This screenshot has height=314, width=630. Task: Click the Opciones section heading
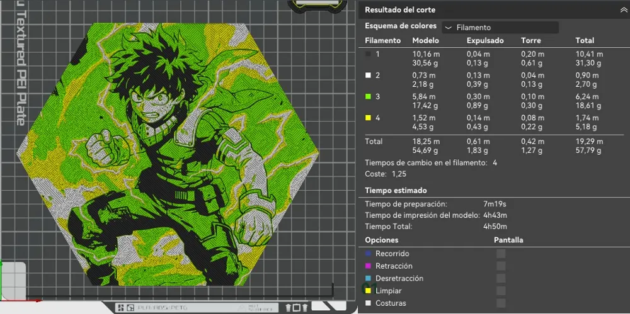pyautogui.click(x=382, y=240)
